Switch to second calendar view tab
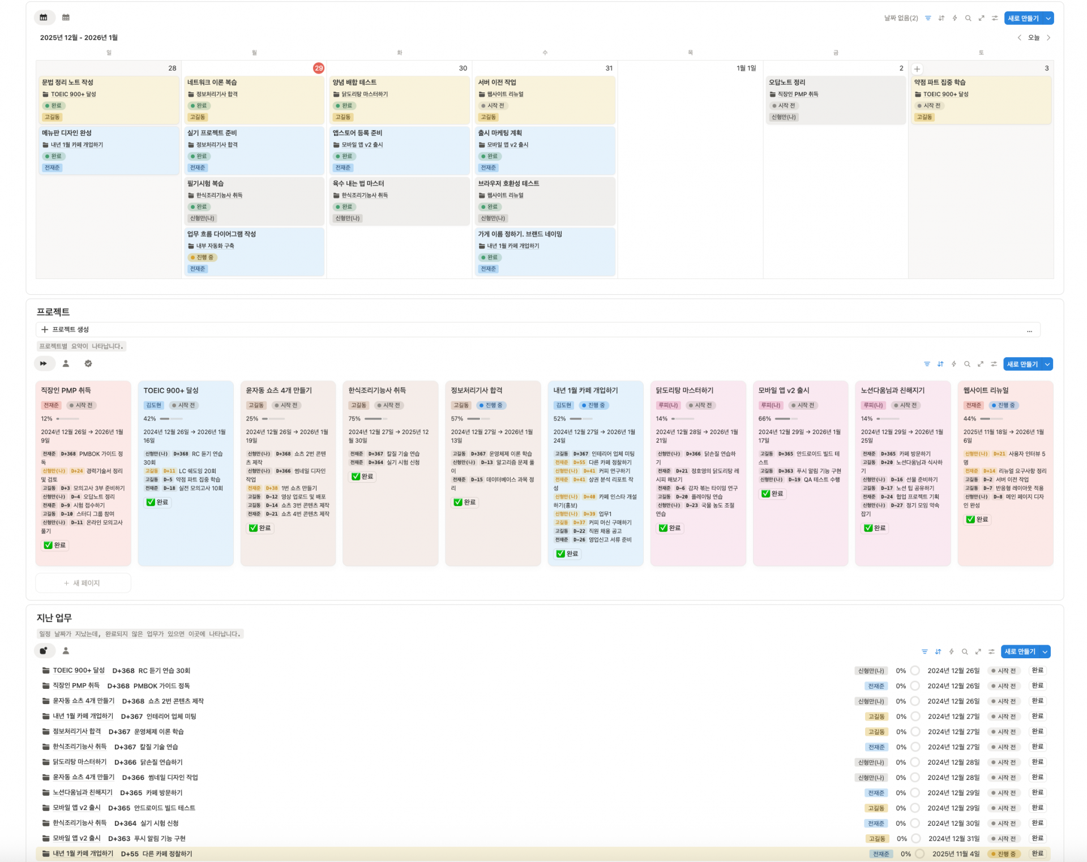Image resolution: width=1087 pixels, height=862 pixels. pyautogui.click(x=66, y=17)
